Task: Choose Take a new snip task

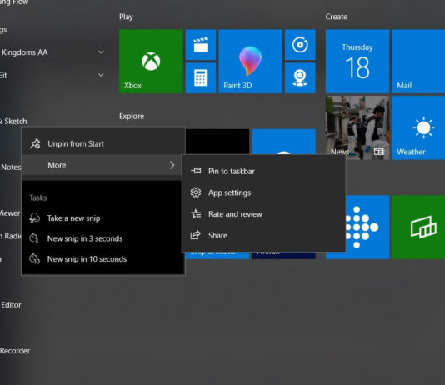Action: tap(103, 218)
